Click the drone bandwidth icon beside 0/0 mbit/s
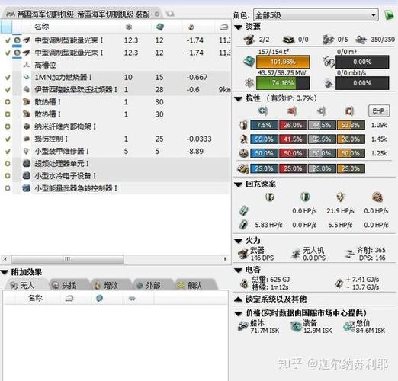Image resolution: width=398 pixels, height=381 pixels. (329, 83)
